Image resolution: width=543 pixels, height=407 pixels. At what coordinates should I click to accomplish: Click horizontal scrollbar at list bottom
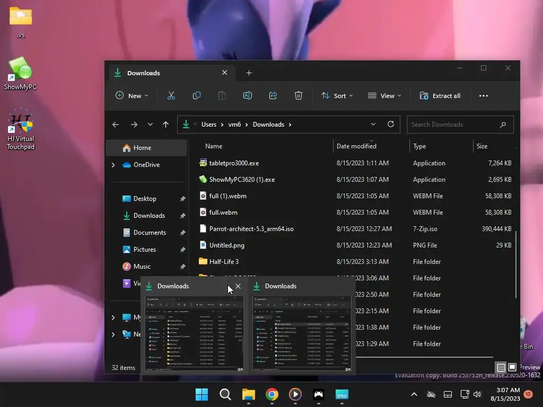(x=424, y=357)
